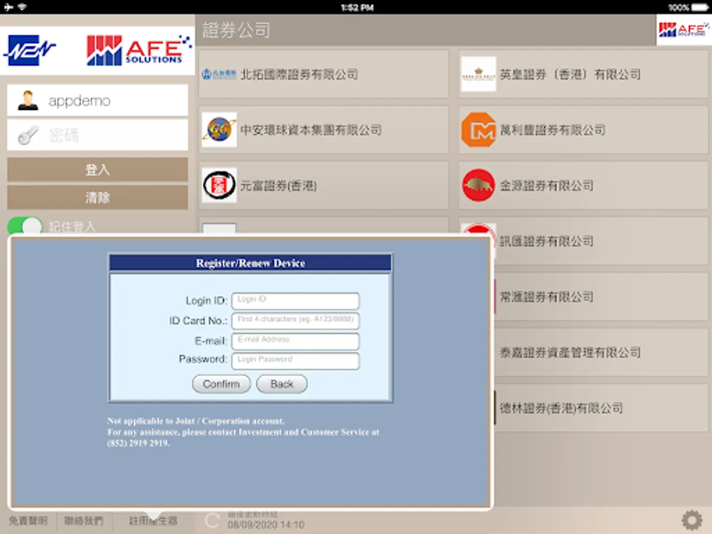
Task: Click Confirm in Register/Renew Device form
Action: 221,384
